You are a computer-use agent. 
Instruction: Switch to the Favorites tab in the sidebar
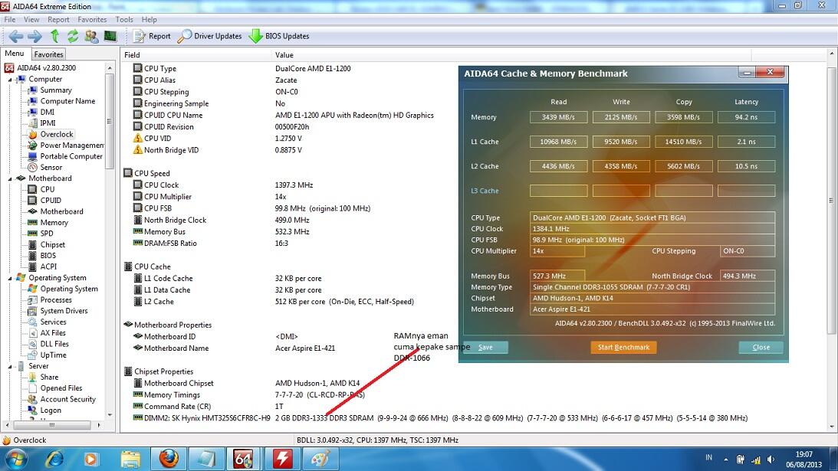[48, 54]
